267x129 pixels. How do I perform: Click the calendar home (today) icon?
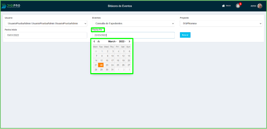point(99,41)
